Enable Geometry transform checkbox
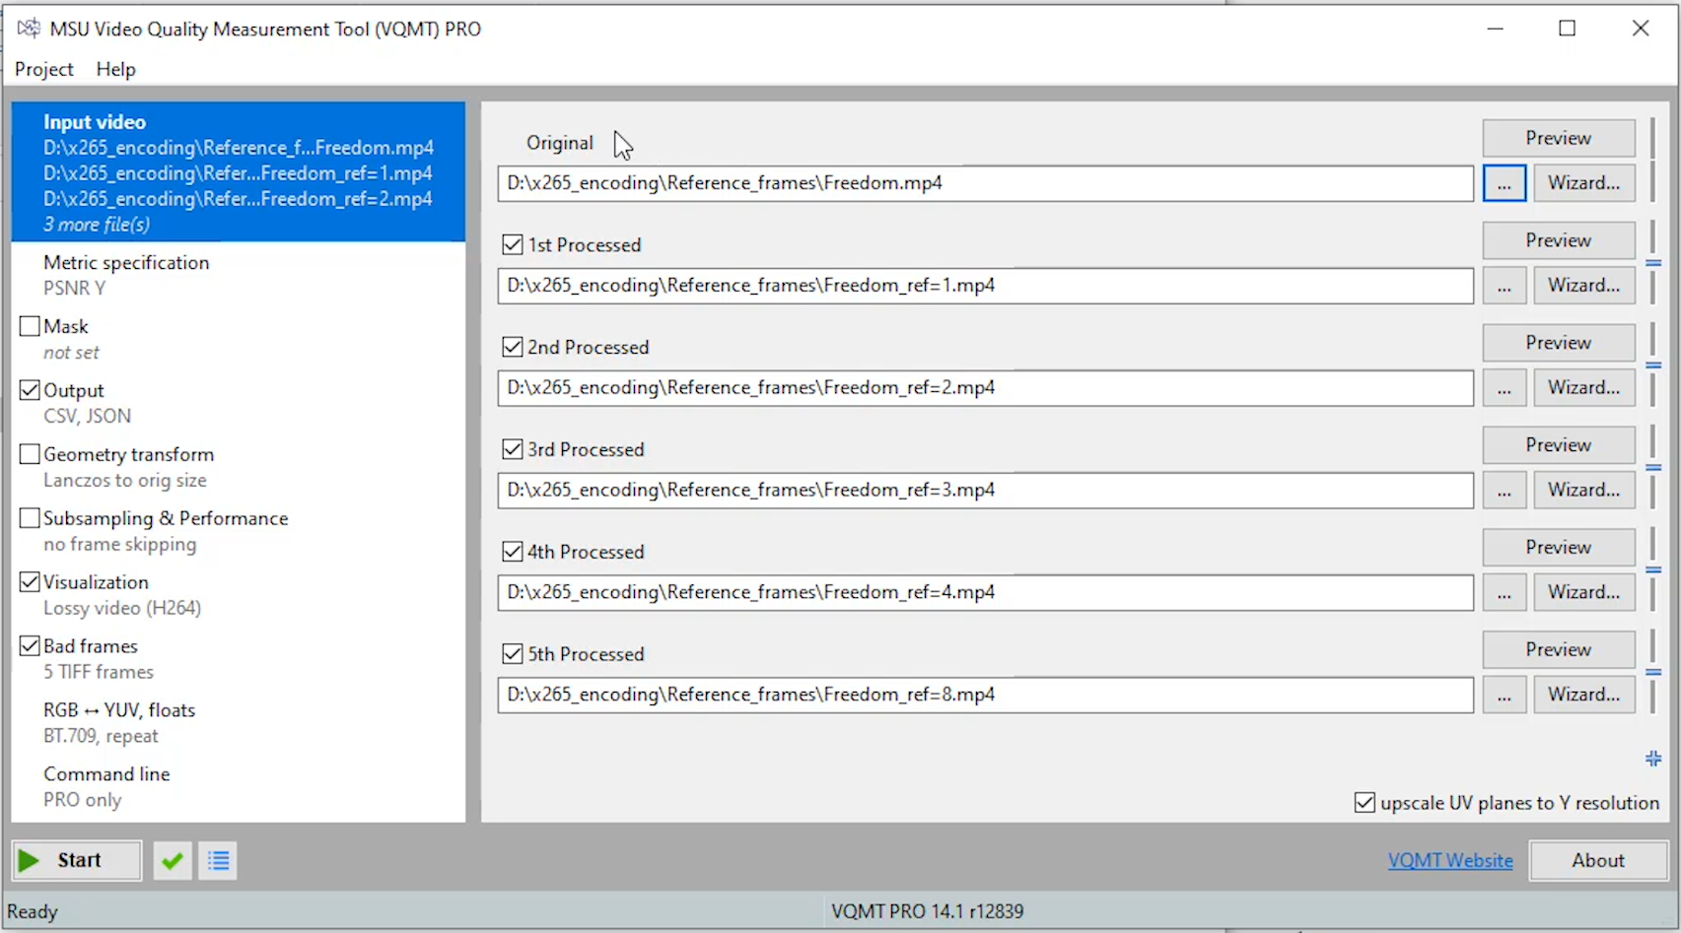The image size is (1681, 933). tap(30, 454)
